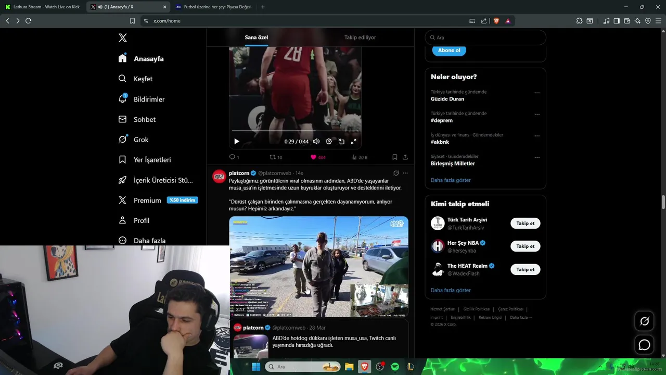The width and height of the screenshot is (666, 375).
Task: Share the basketball video post
Action: (405, 157)
